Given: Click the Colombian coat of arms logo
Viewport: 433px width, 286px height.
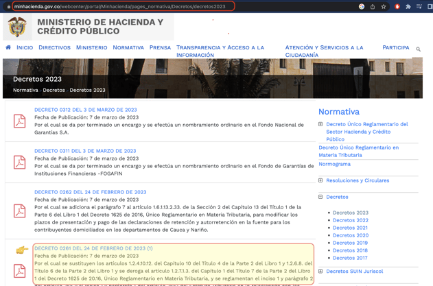Looking at the screenshot, I should point(17,27).
